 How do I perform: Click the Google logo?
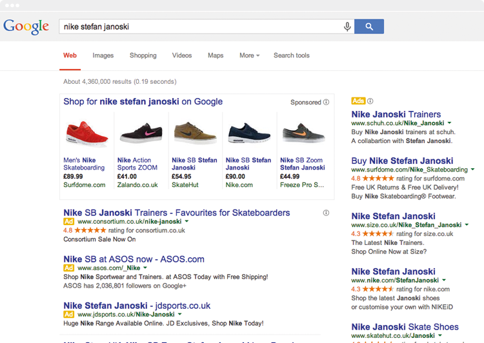click(26, 26)
